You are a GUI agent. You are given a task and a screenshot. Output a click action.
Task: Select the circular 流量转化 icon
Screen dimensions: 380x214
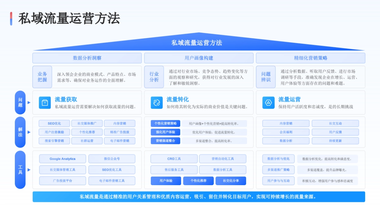tap(157, 102)
